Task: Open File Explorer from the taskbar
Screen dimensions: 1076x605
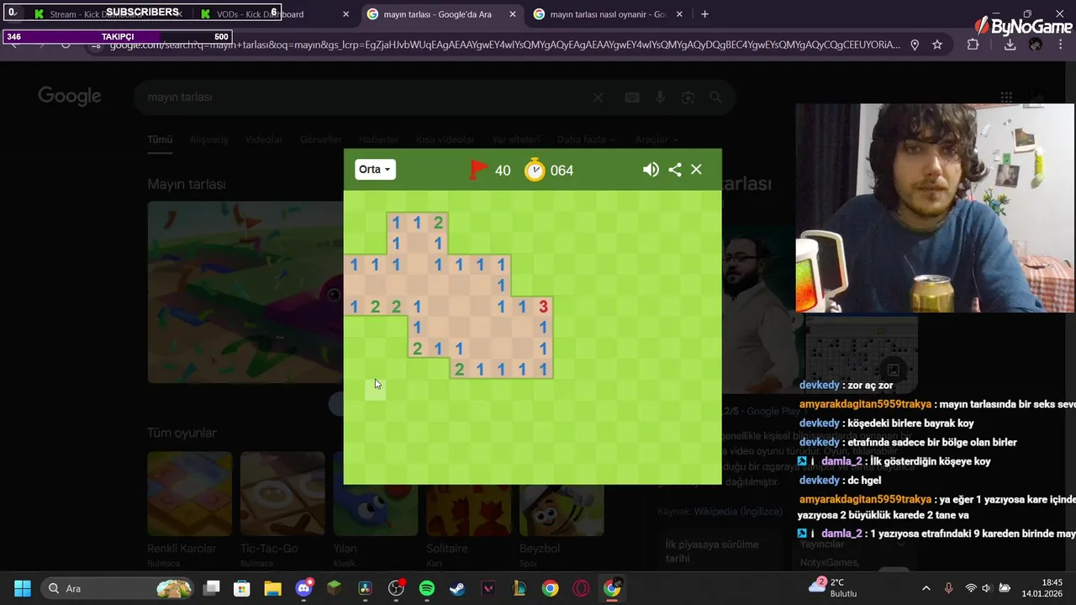Action: point(272,588)
